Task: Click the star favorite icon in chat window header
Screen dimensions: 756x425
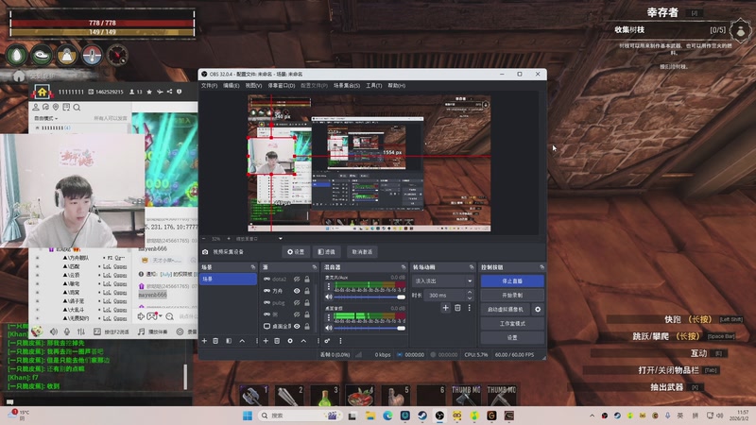Action: (149, 92)
